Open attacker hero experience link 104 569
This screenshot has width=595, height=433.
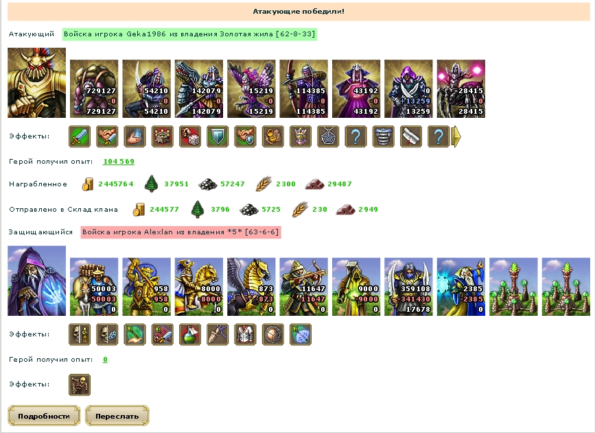[119, 162]
